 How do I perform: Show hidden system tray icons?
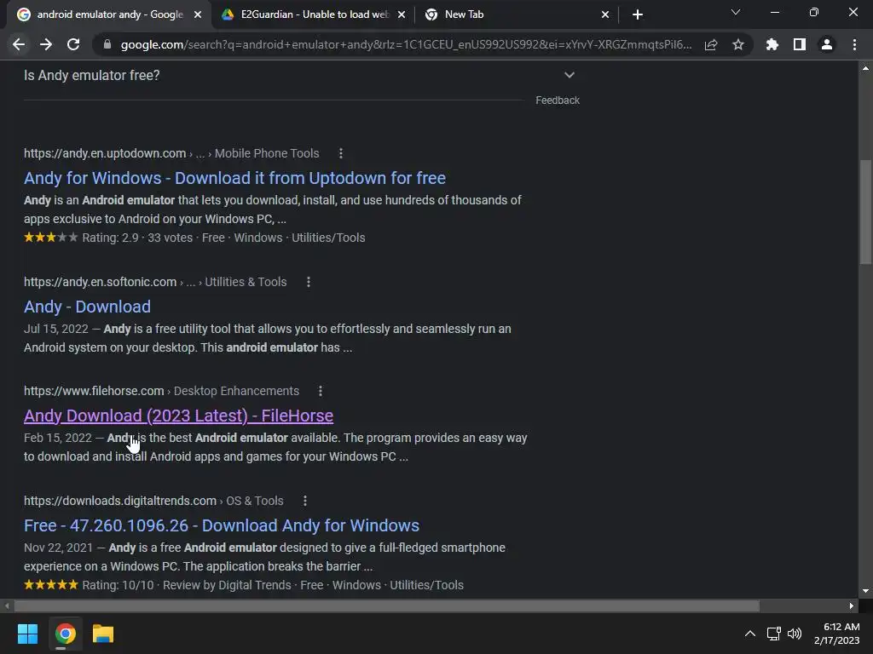(750, 634)
